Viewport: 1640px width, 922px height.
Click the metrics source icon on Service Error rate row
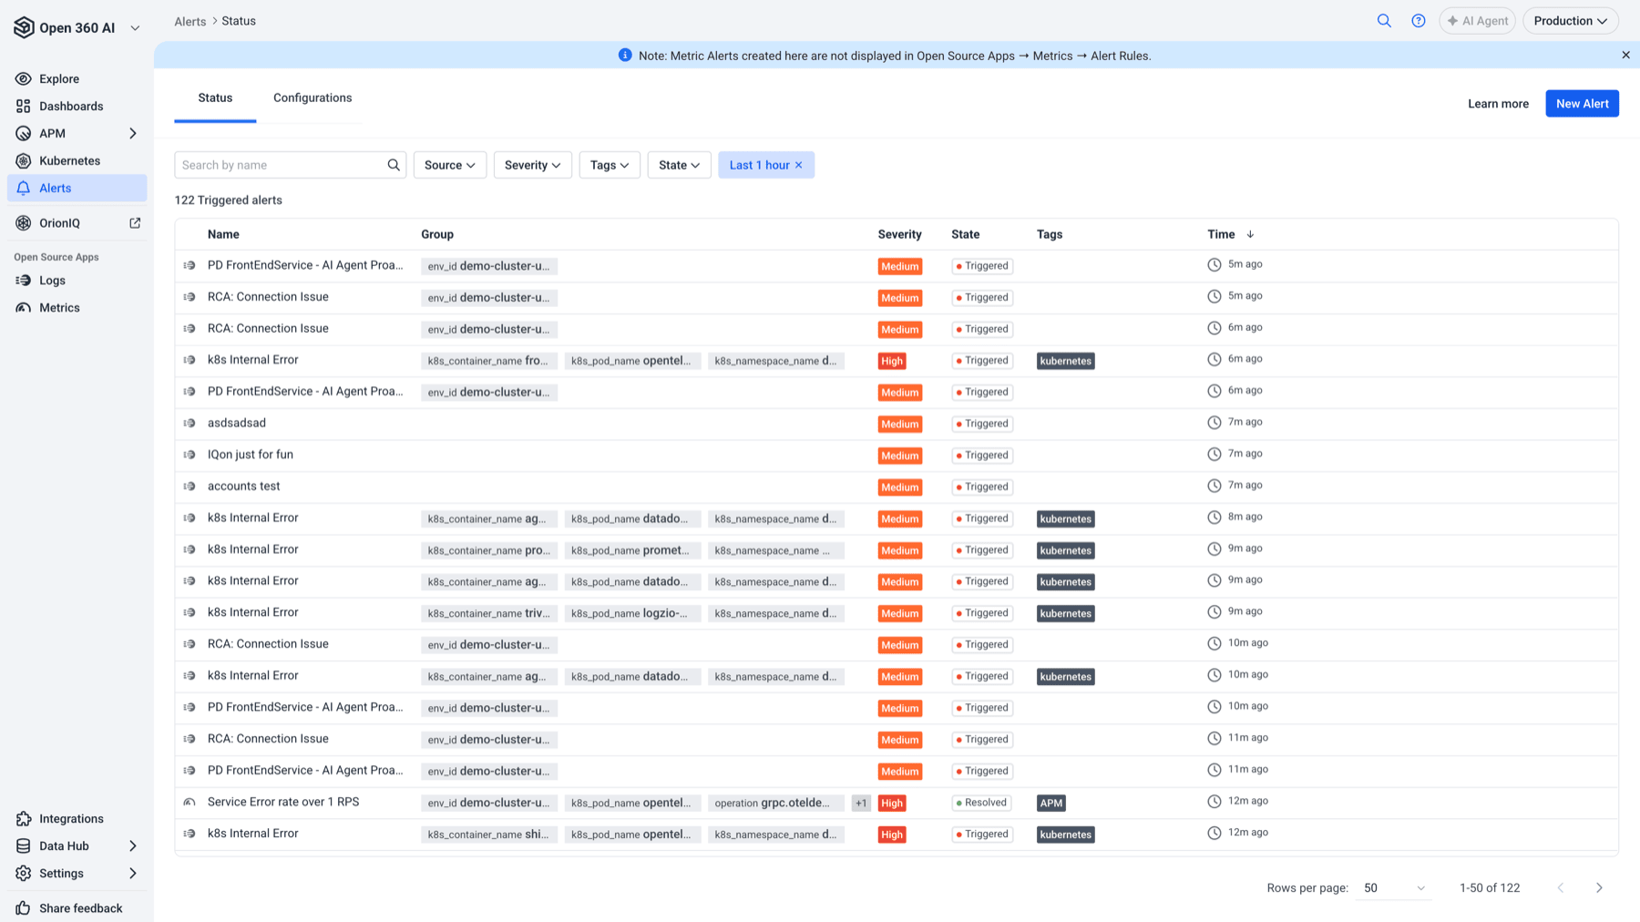point(190,802)
